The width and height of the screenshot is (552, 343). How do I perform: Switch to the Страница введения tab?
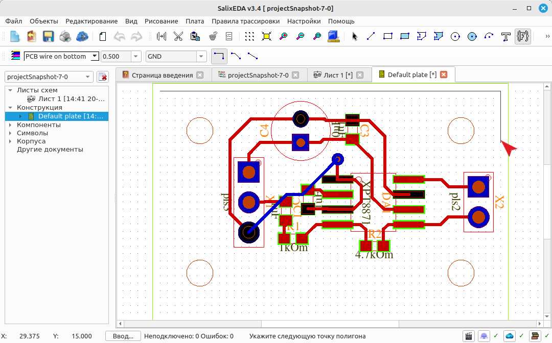pos(163,75)
